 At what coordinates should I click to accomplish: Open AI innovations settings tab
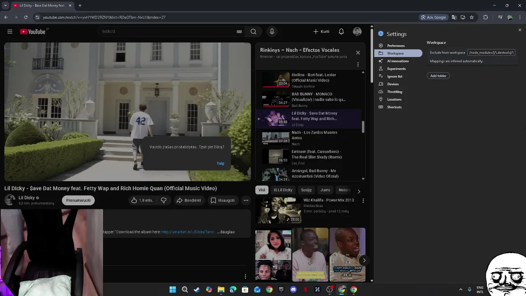pos(398,61)
